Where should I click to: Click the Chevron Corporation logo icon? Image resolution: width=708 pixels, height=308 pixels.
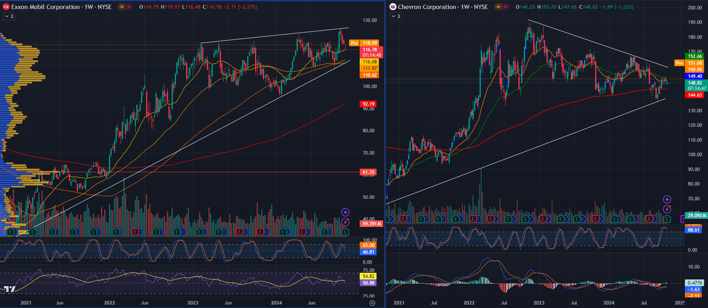click(393, 7)
